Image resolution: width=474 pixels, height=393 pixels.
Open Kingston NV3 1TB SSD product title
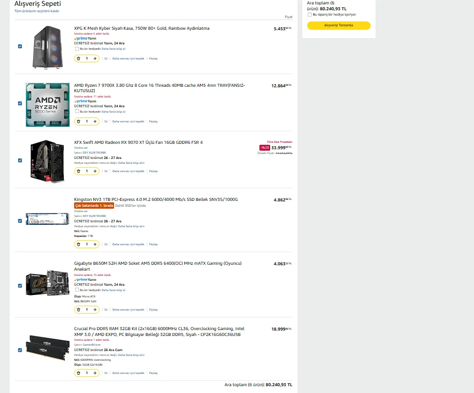point(156,199)
